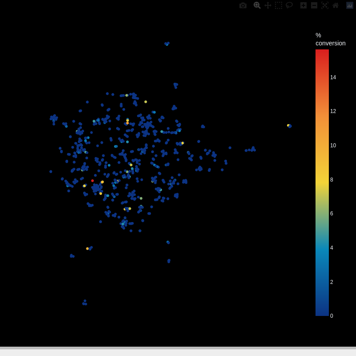Select the single red data point

93,181
